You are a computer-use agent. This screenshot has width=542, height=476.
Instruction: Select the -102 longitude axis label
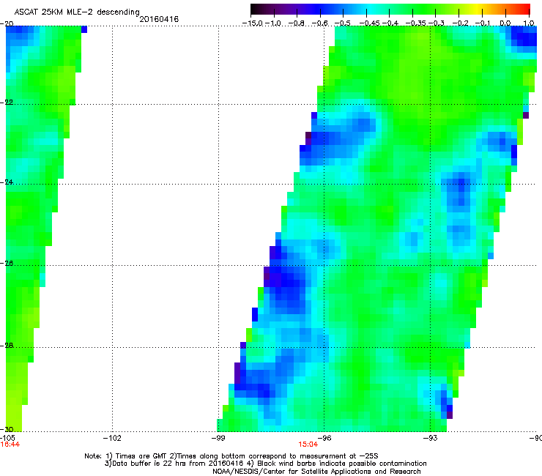(x=112, y=438)
